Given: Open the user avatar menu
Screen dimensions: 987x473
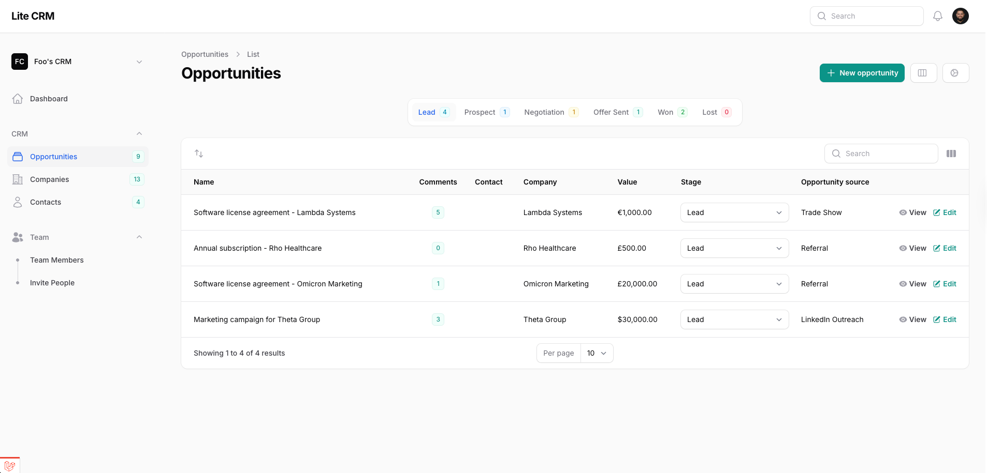Looking at the screenshot, I should (x=960, y=16).
